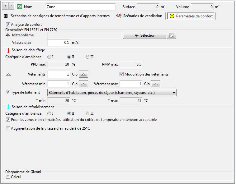236x184 pixels.
Task: Uncheck the Analyse de confort checkbox
Action: (8, 25)
